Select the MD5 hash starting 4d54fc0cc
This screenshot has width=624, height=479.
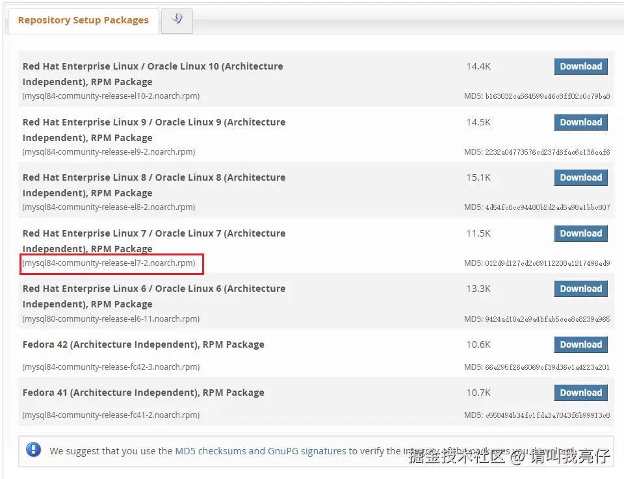tap(547, 207)
